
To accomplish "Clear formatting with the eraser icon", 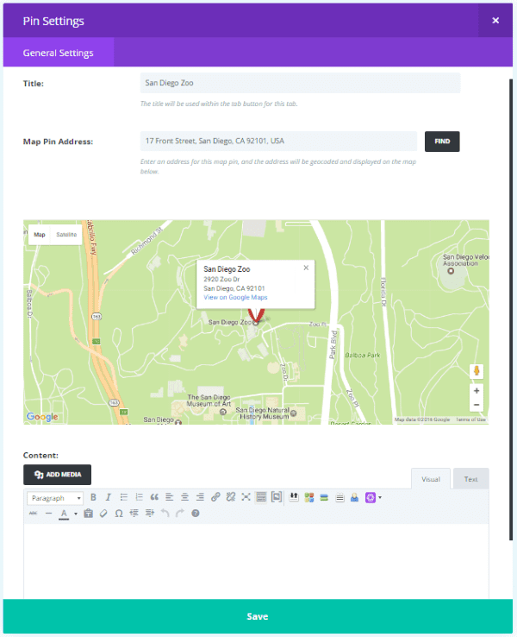I will pyautogui.click(x=103, y=514).
